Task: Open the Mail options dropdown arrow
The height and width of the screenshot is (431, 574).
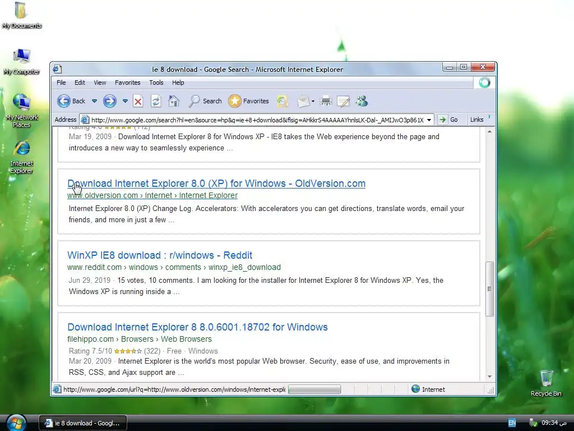Action: coord(313,102)
